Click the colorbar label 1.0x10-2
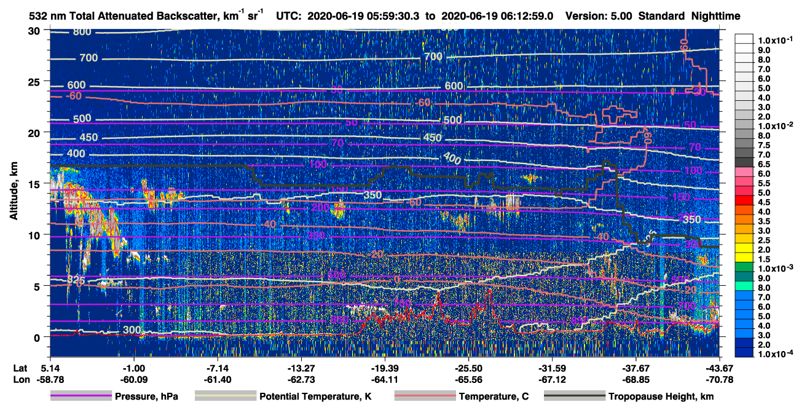This screenshot has height=410, width=799. [x=774, y=125]
